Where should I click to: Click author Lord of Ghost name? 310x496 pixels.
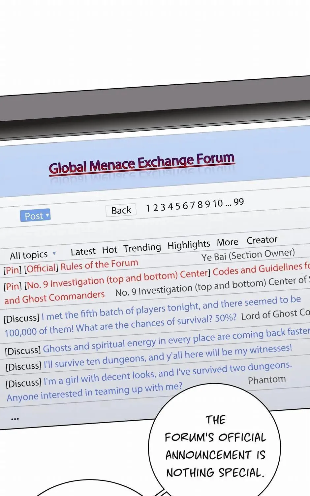click(275, 314)
